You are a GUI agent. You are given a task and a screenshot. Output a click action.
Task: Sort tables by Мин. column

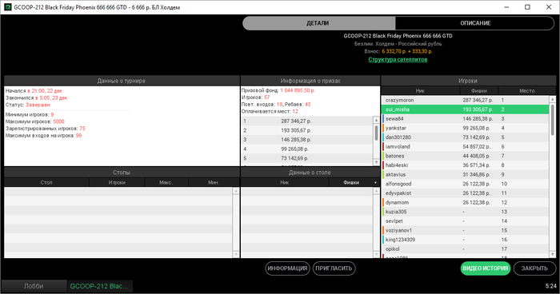(214, 182)
